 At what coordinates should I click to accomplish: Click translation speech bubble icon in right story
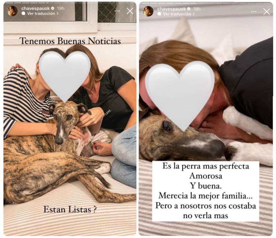pyautogui.click(x=159, y=14)
